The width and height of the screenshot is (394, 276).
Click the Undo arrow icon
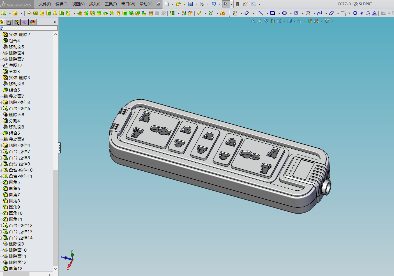(x=214, y=4)
